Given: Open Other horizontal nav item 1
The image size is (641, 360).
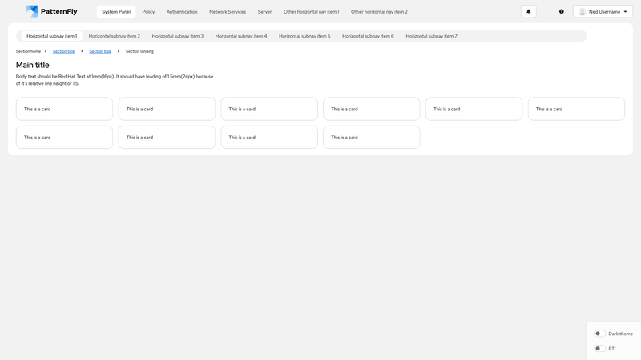Looking at the screenshot, I should [312, 11].
